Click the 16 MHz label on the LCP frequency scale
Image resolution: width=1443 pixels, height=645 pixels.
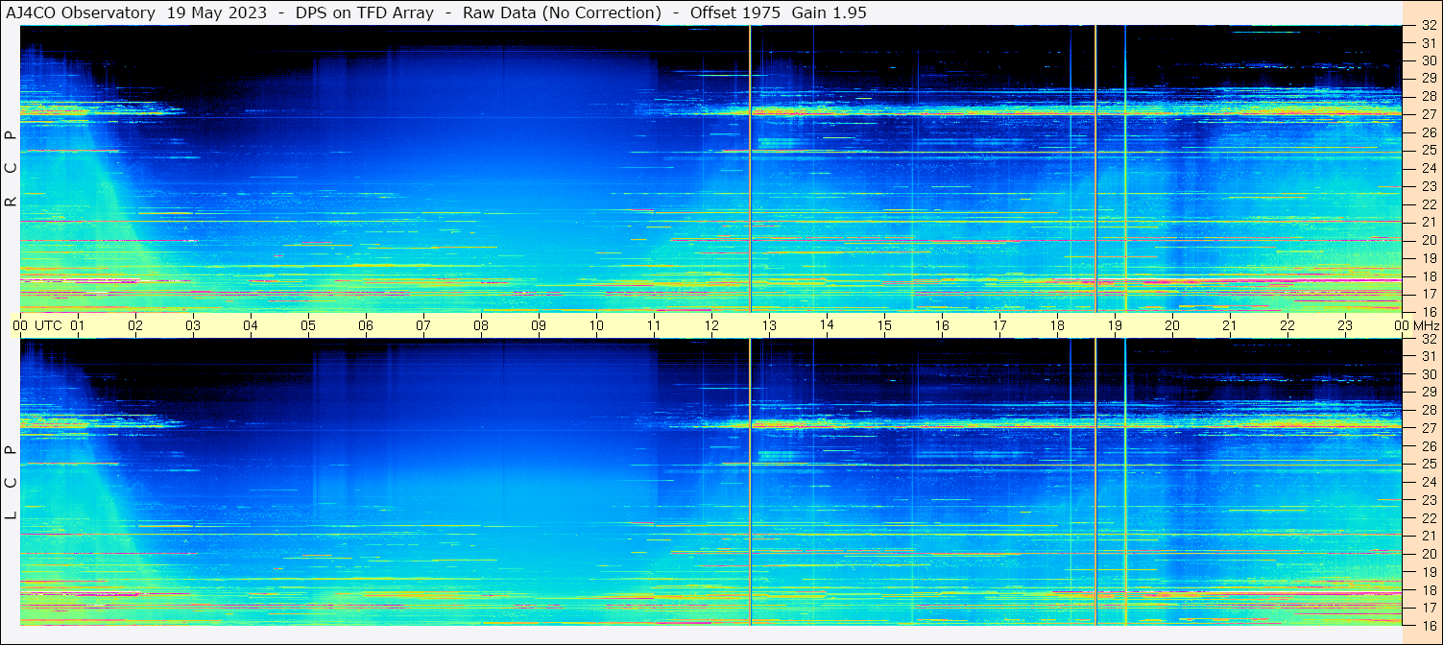(1429, 625)
